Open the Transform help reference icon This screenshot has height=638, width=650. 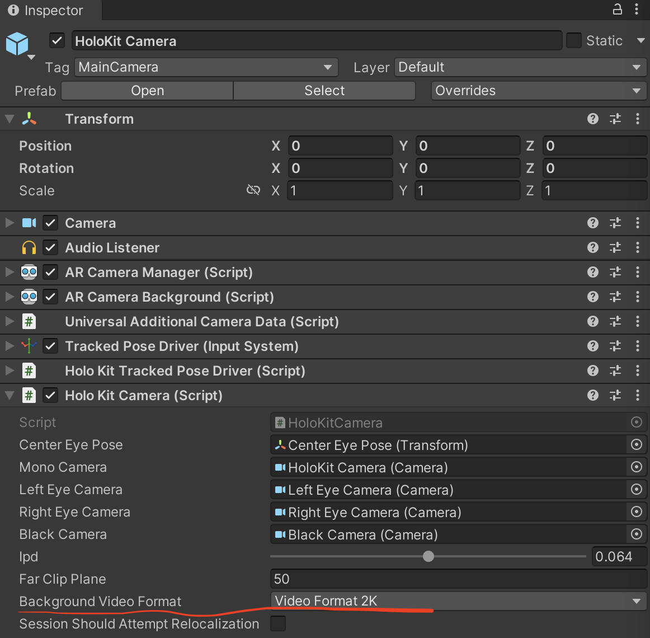point(593,119)
